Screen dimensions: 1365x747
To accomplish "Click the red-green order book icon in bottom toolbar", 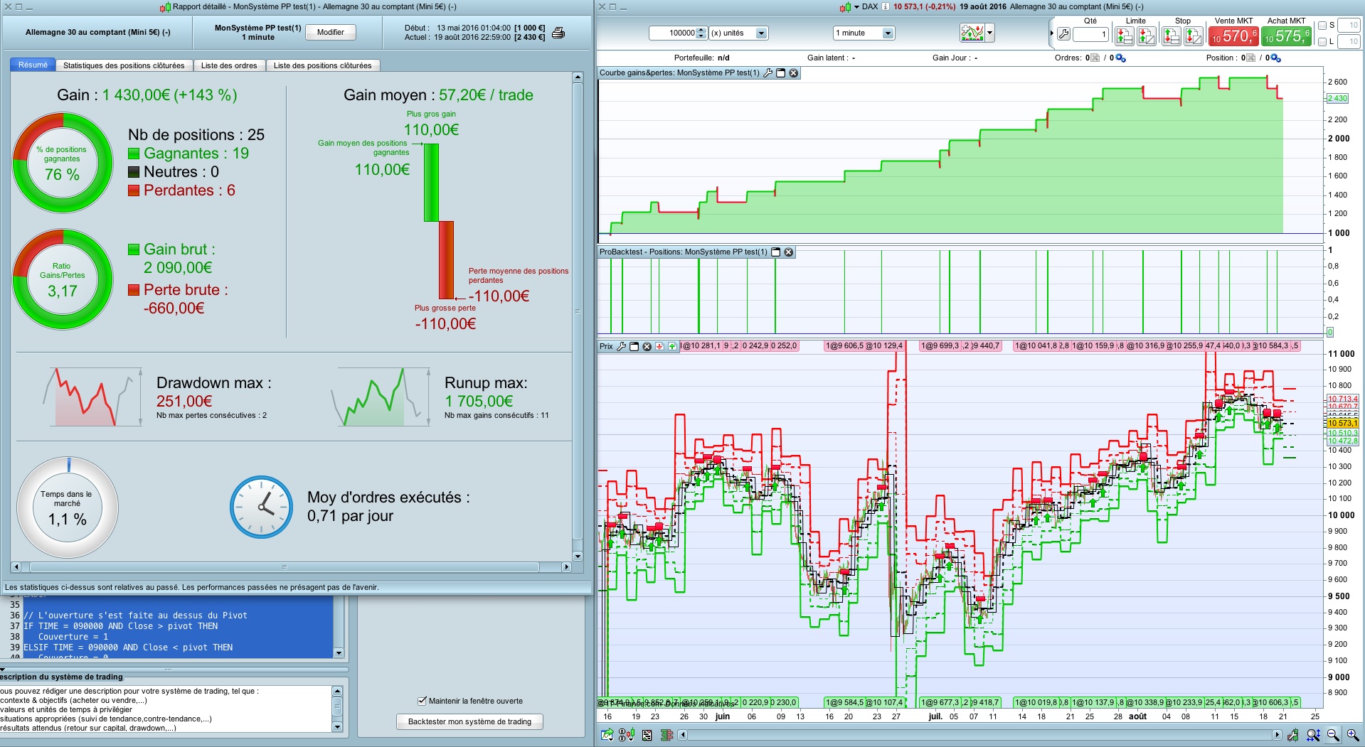I will 666,735.
